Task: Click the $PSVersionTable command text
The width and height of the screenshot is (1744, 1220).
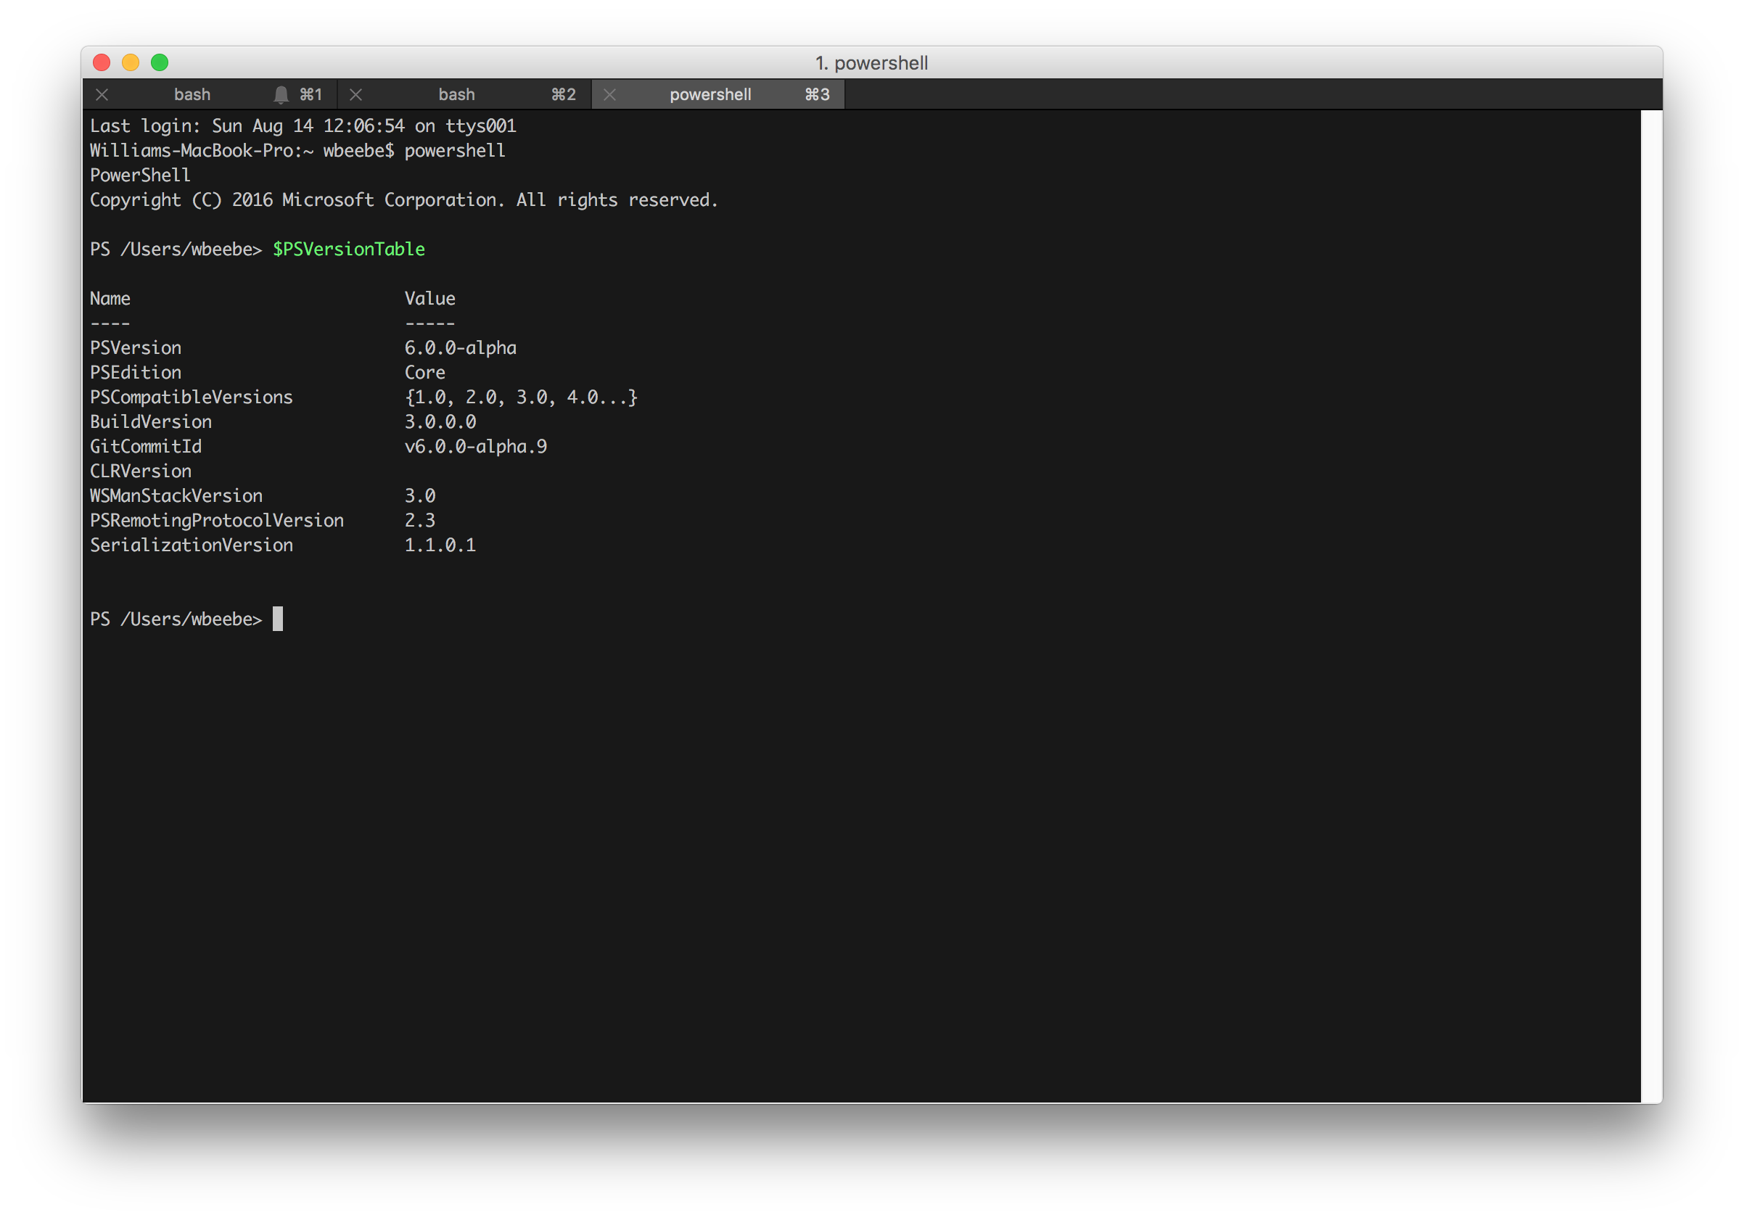Action: [x=349, y=250]
